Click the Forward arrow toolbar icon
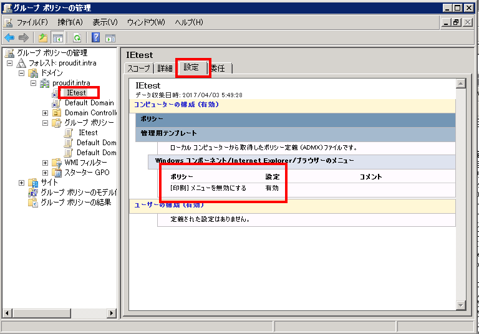Screen dimensions: 479x334 [x=23, y=37]
